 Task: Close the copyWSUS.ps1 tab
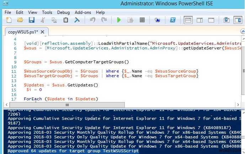click(x=42, y=32)
